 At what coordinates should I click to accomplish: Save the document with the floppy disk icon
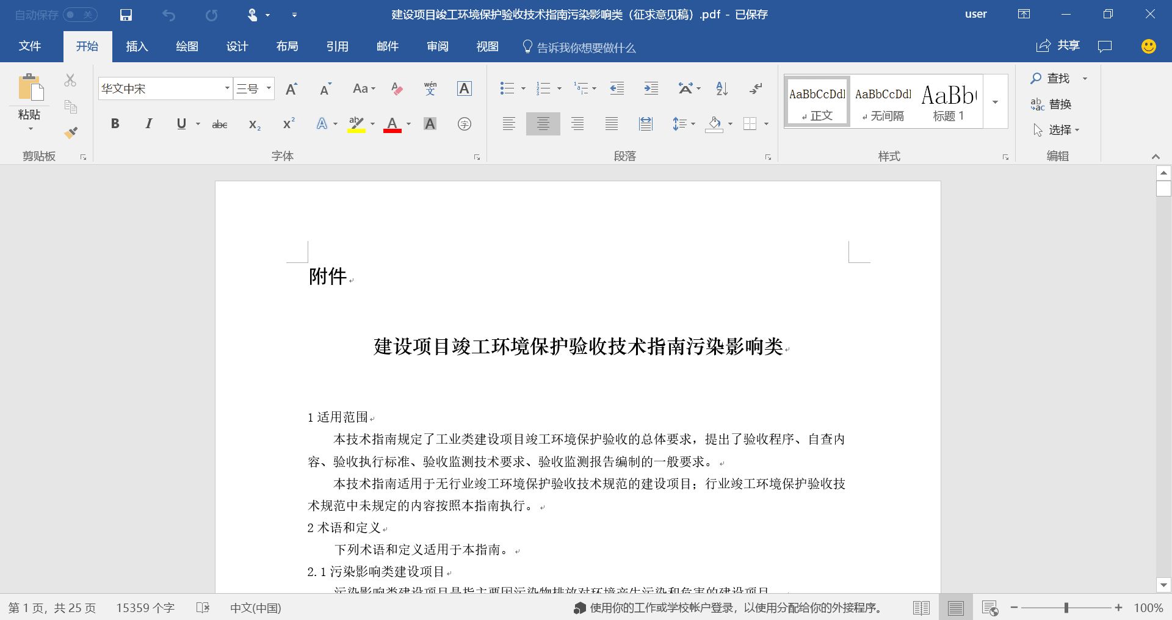click(x=126, y=15)
